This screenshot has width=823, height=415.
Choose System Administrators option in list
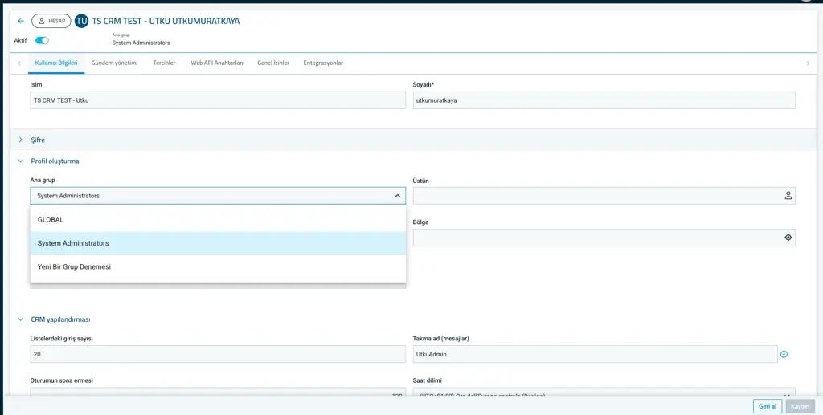click(x=218, y=243)
